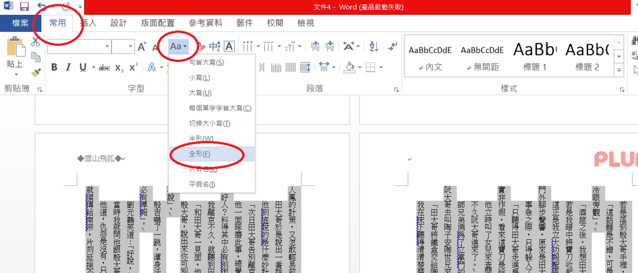Choose 大寫(U) uppercase option
Viewport: 638px width, 273px height.
point(212,93)
